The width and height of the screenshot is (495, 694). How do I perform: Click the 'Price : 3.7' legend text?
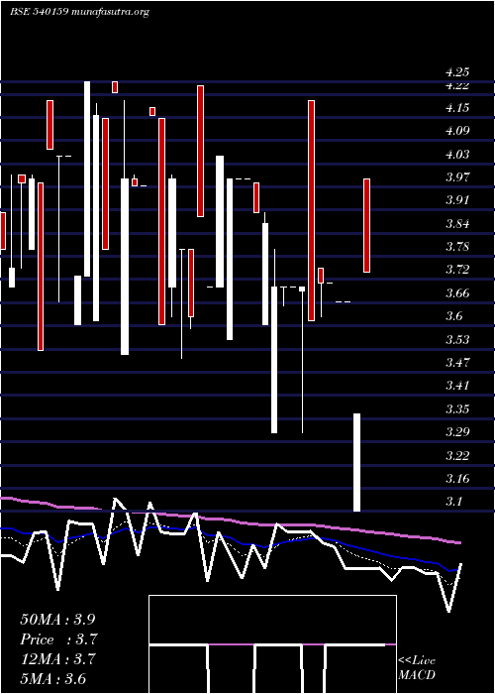tap(58, 639)
